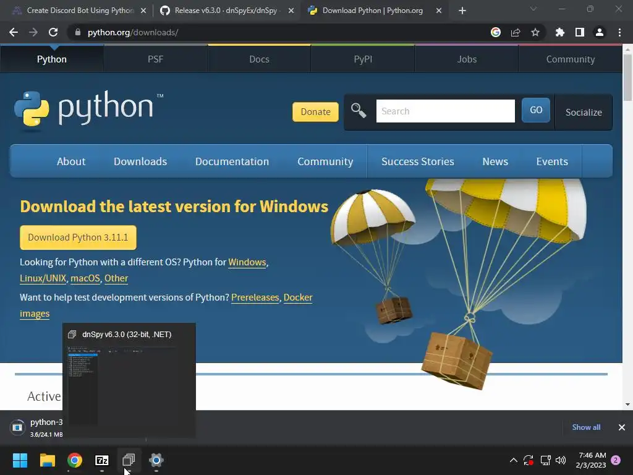Screen dimensions: 633x475
Task: Click the python download file icon
Action: 17,427
